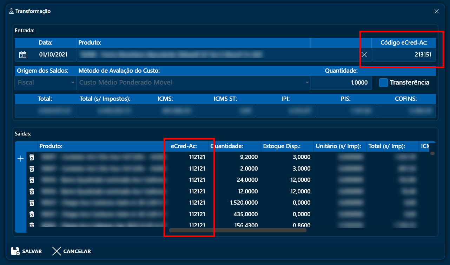Close the Transformação window
The width and height of the screenshot is (450, 265).
[x=437, y=11]
